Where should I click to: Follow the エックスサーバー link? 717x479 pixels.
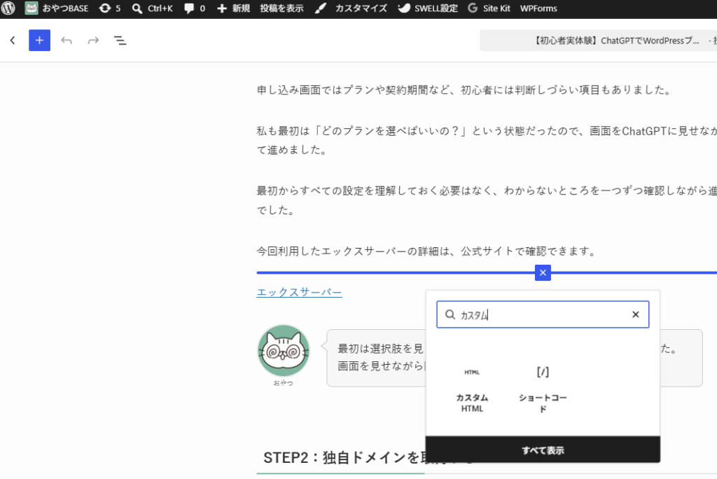(299, 292)
